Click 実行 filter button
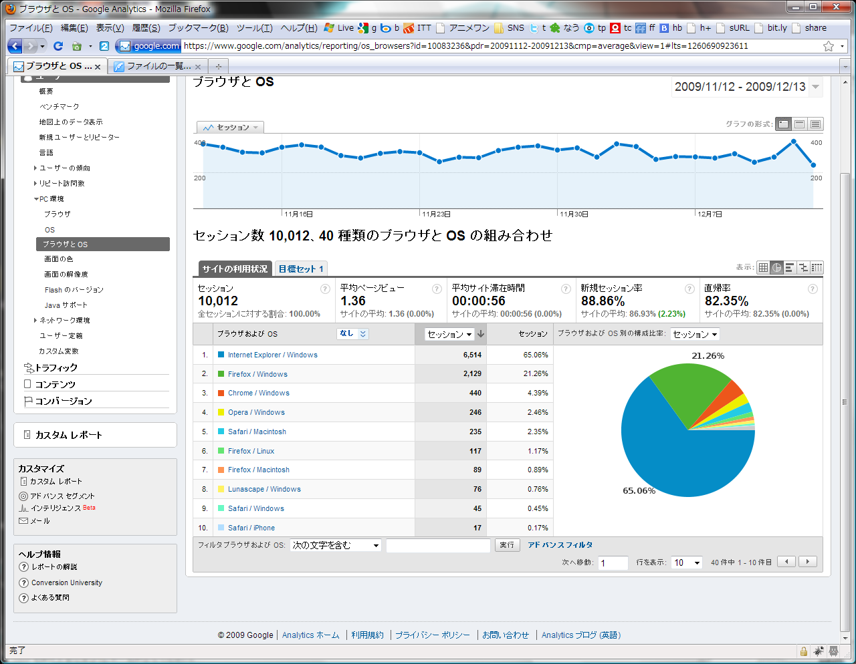The width and height of the screenshot is (856, 664). click(508, 545)
